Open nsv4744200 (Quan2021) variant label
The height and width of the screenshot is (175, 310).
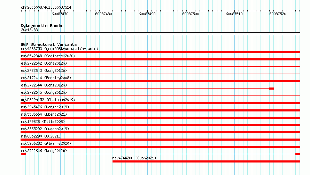[x=134, y=158]
